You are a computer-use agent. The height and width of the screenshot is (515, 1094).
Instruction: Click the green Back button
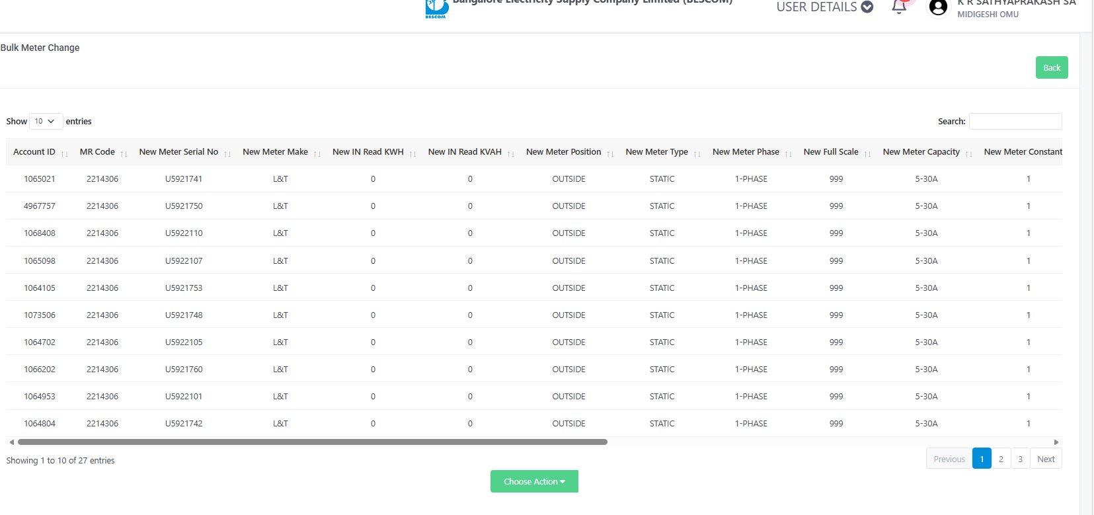tap(1051, 67)
